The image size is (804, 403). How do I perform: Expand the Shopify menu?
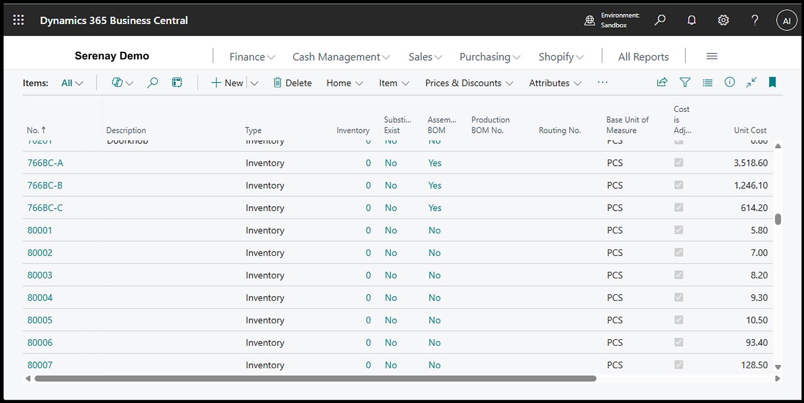(x=561, y=57)
